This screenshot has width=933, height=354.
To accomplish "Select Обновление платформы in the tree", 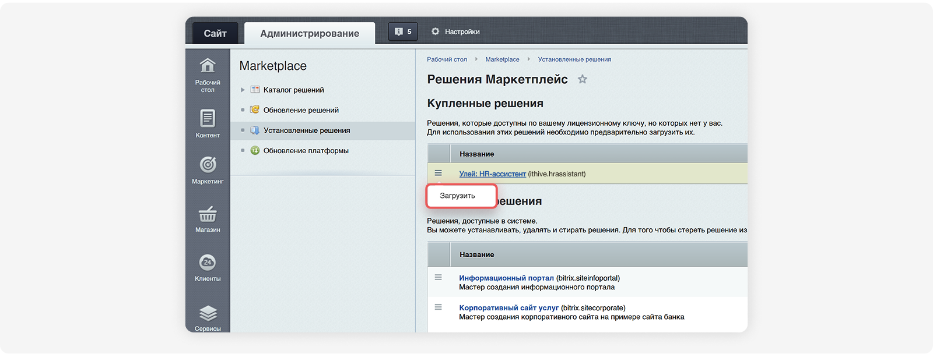I will [306, 150].
